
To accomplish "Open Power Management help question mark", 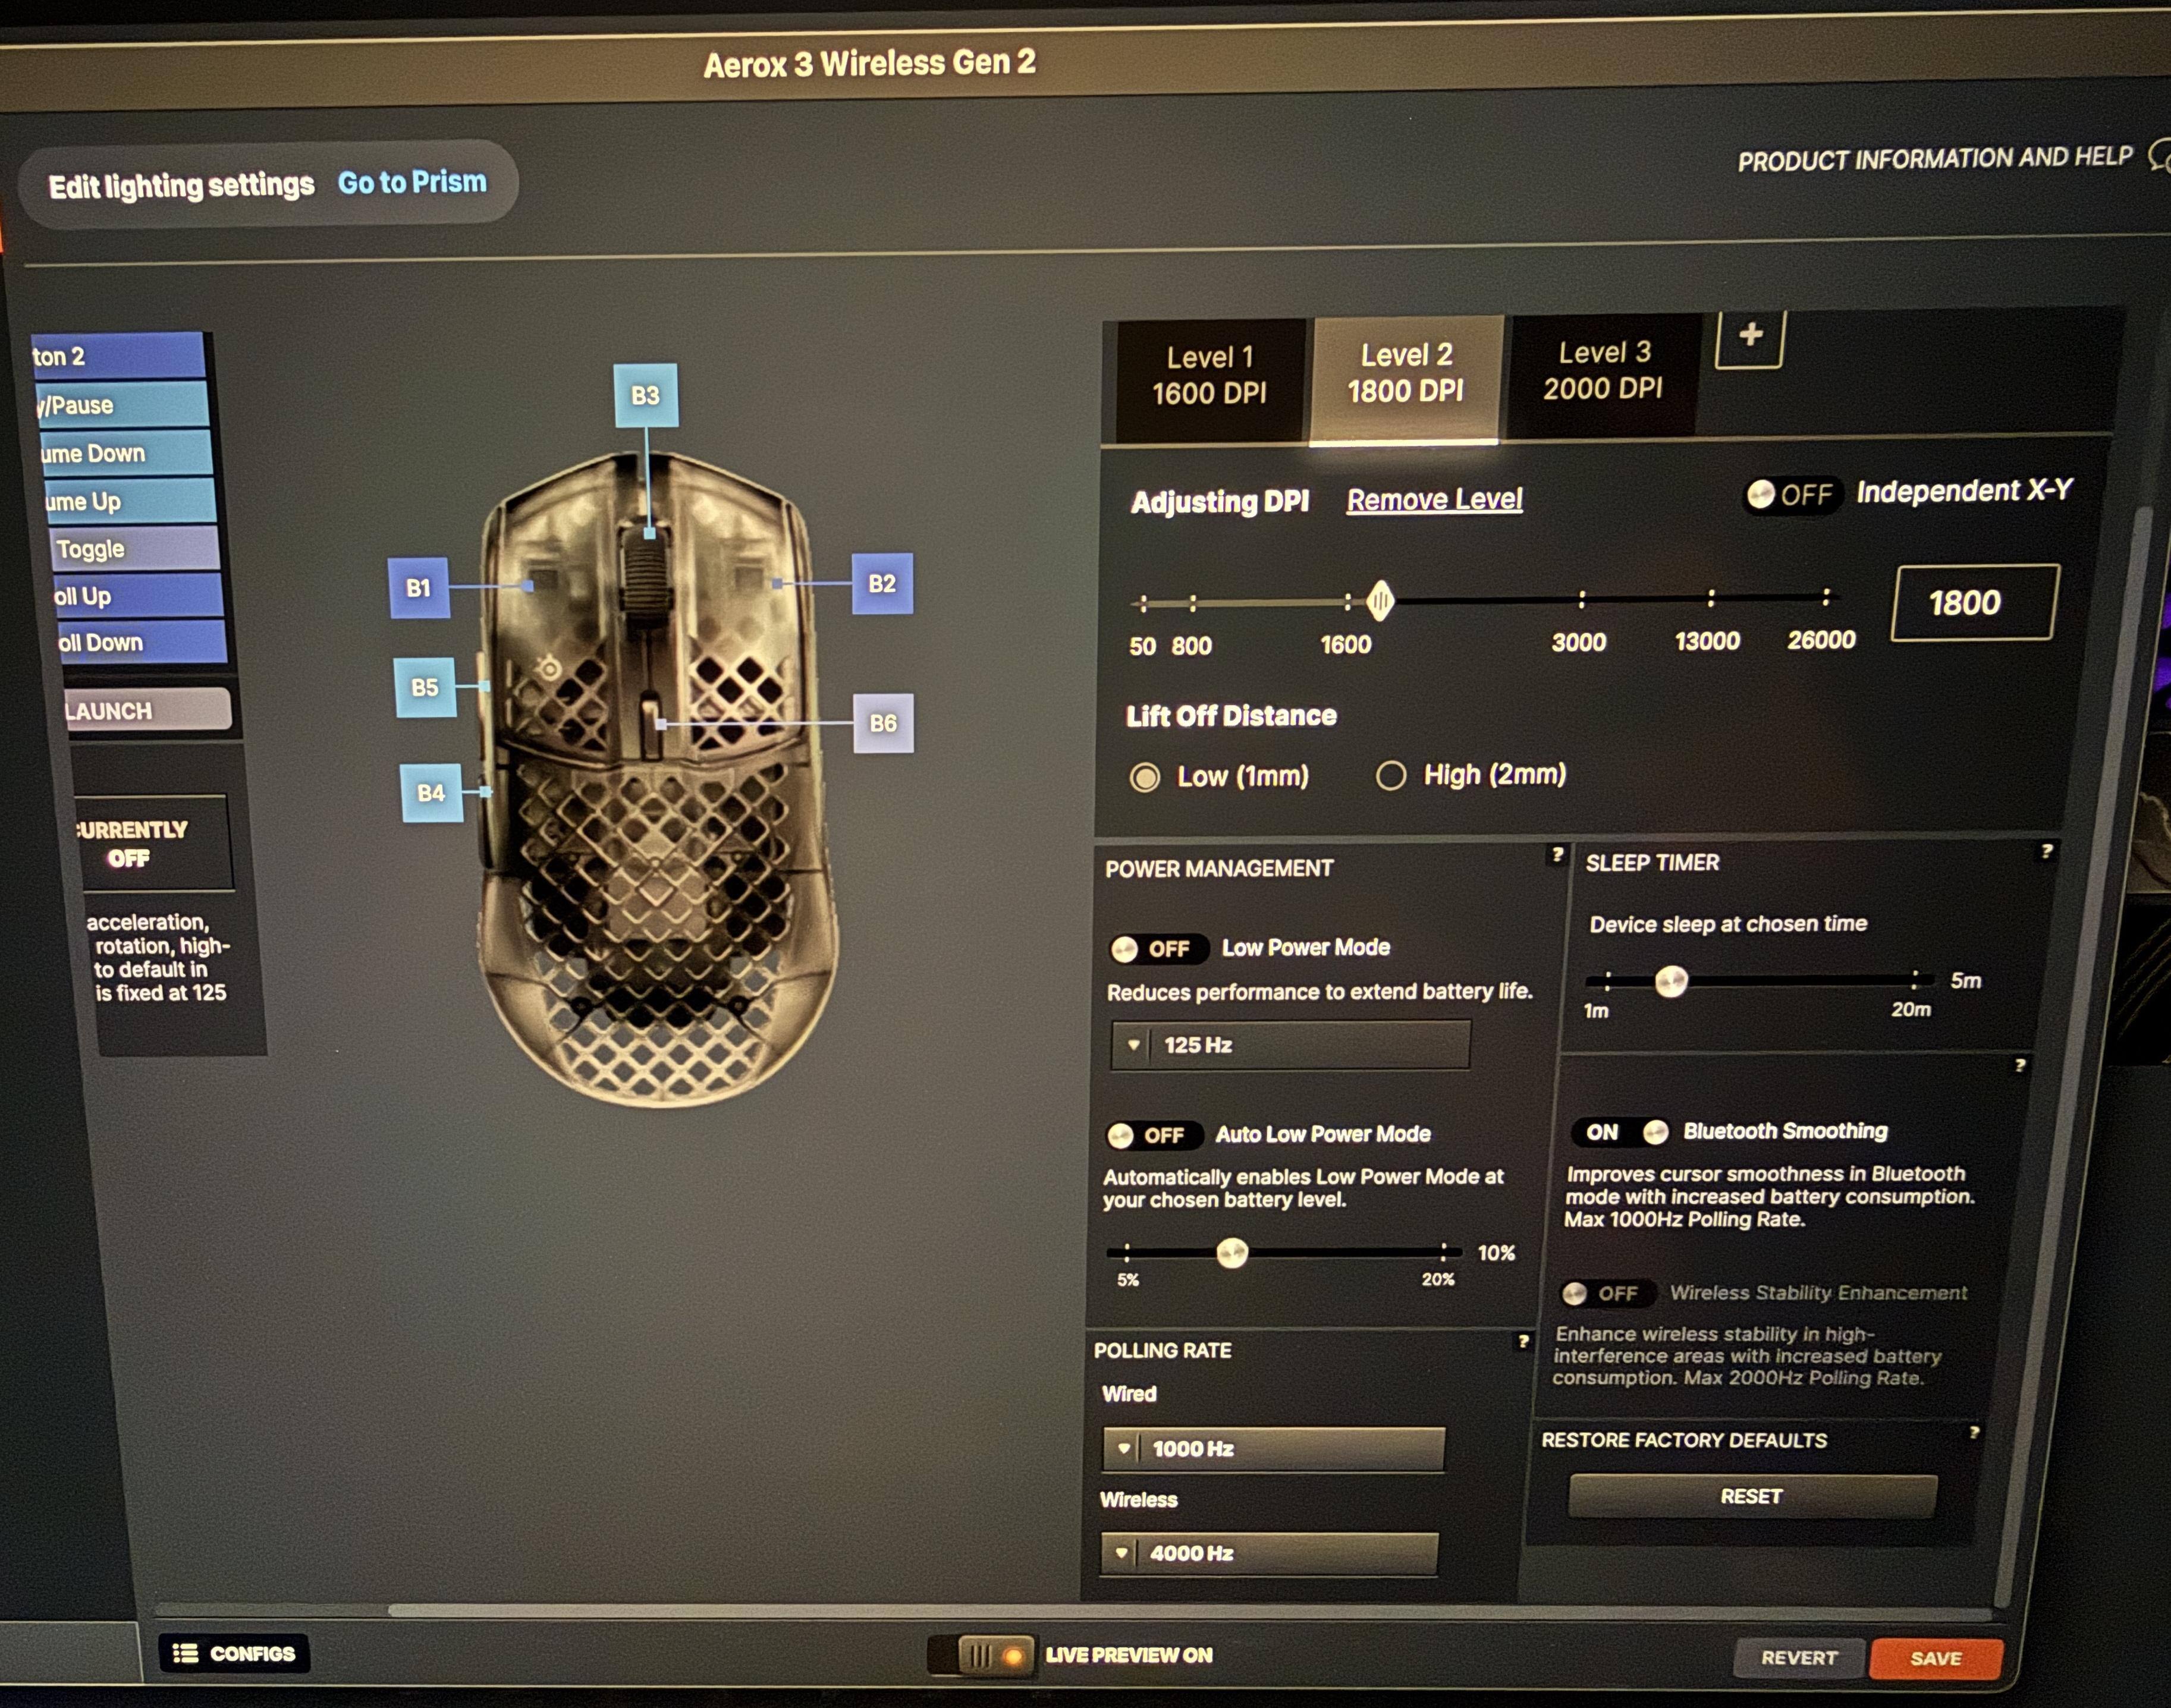I will coord(1557,854).
